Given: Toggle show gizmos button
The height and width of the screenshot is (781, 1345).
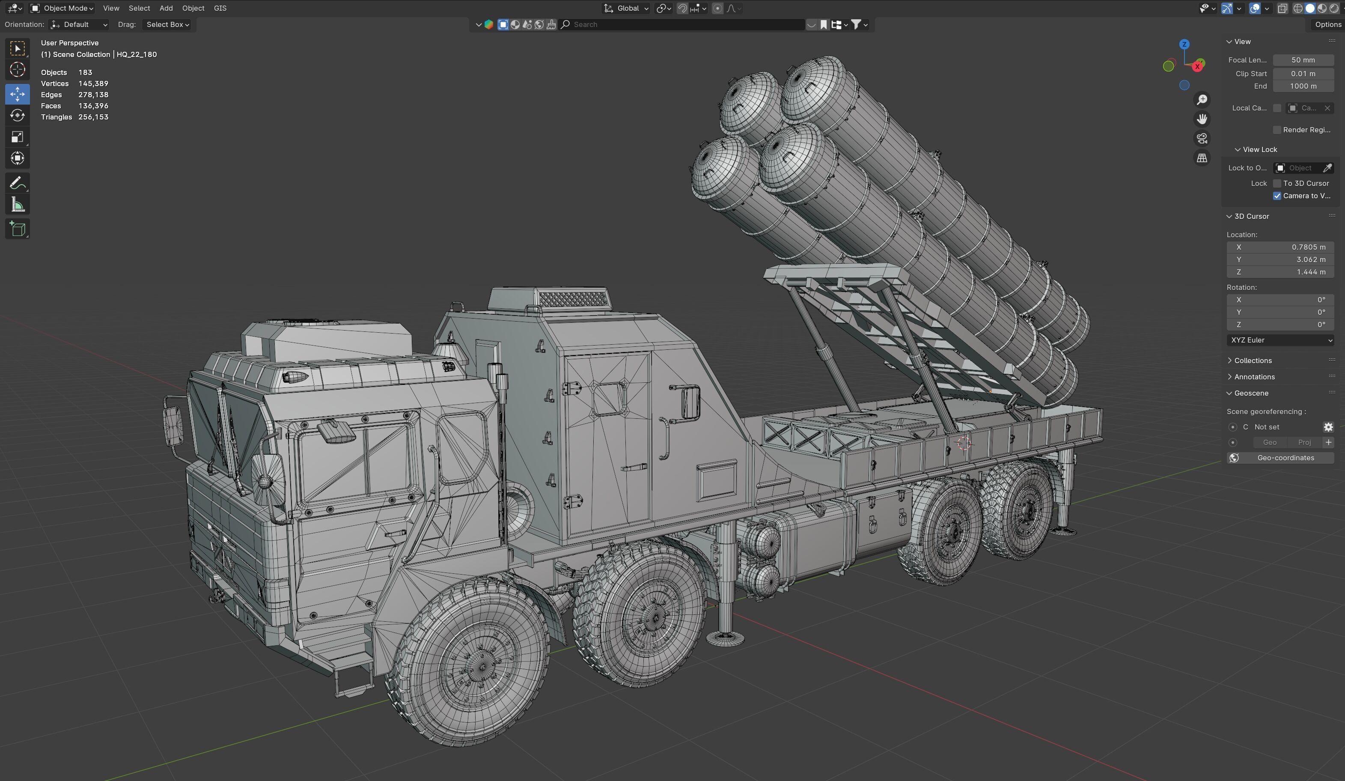Looking at the screenshot, I should tap(1227, 8).
